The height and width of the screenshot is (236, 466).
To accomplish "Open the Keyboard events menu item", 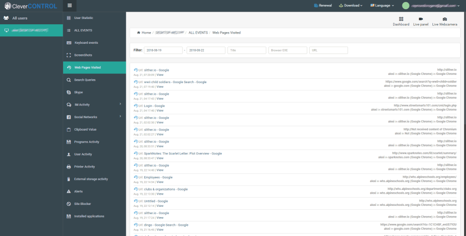I will 95,43.
